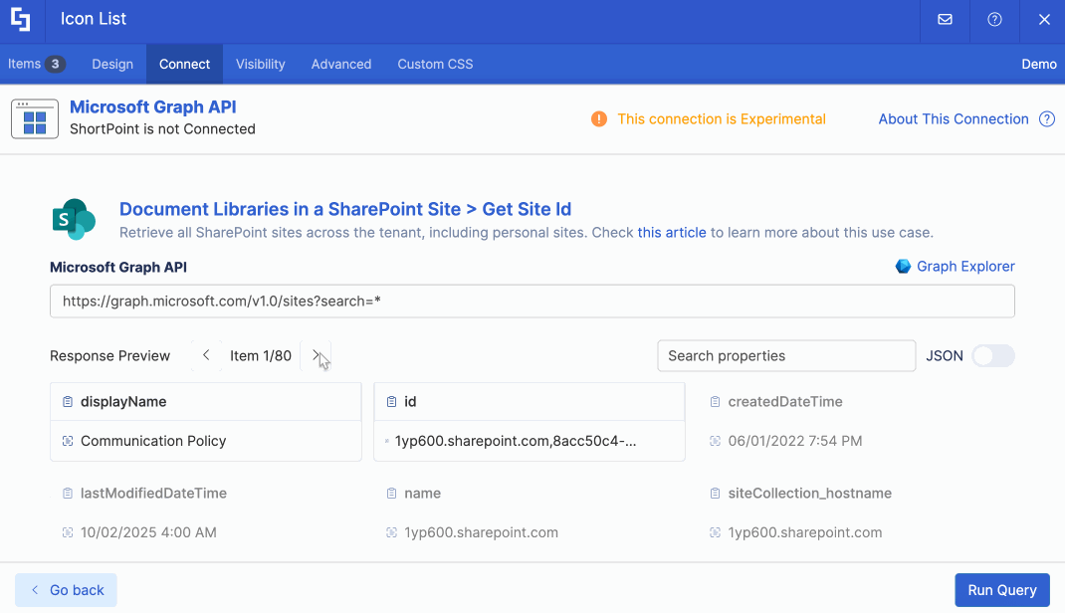The width and height of the screenshot is (1065, 613).
Task: Select the 10/02/2025 4:00 AM value
Action: 148,533
